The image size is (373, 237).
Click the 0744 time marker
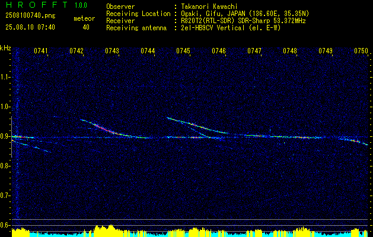click(148, 50)
